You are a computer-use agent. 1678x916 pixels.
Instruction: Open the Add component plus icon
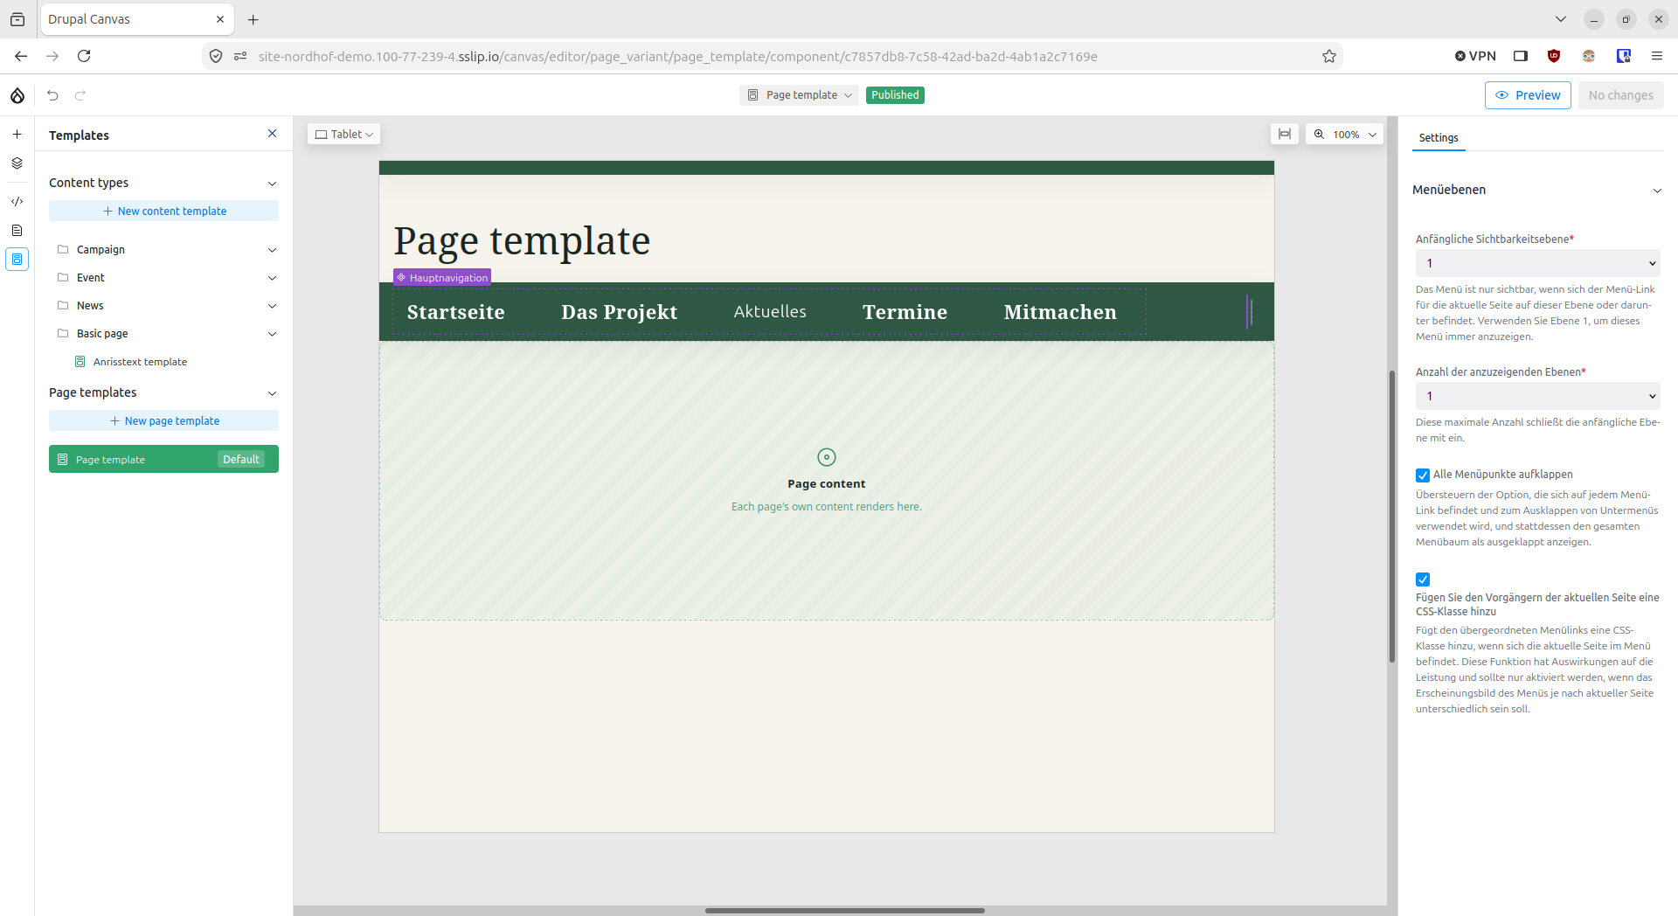(17, 135)
